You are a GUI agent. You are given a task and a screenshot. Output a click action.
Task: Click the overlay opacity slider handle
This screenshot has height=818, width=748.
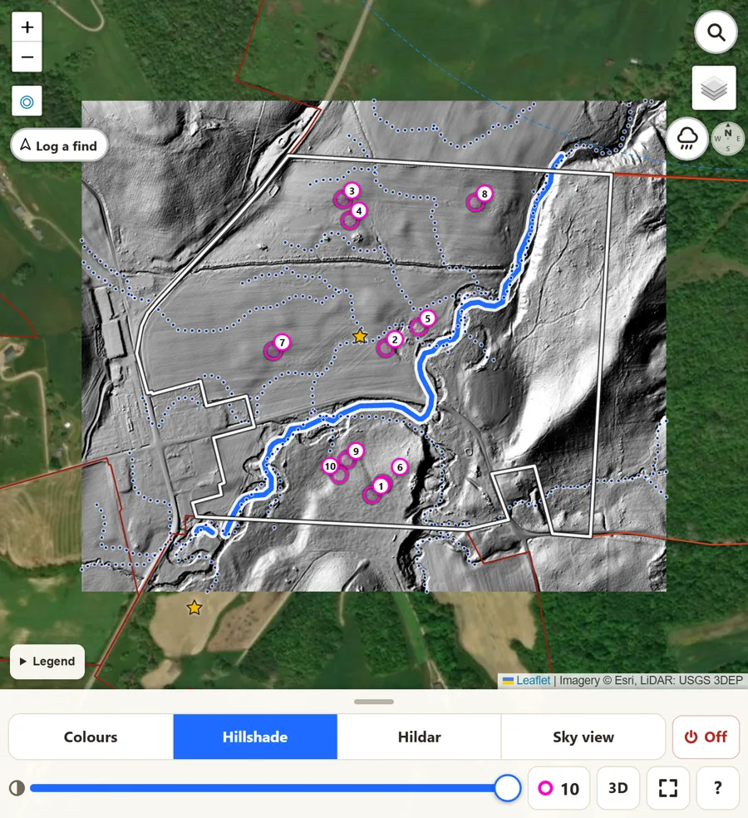tap(507, 788)
